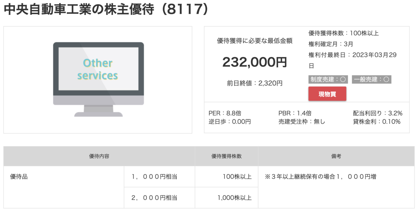Click the 1,000株以上 table cell
The image size is (417, 212).
click(227, 198)
